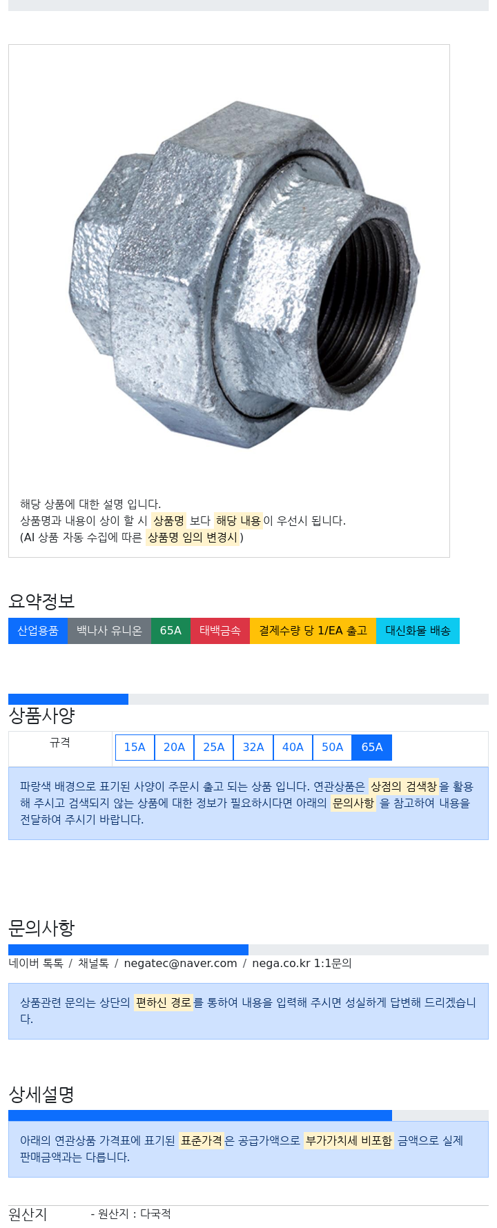Click the 상품사양 progress bar
The image size is (497, 1228).
coord(248,699)
